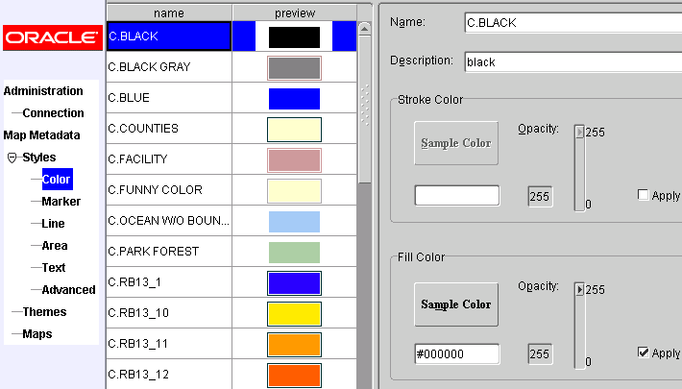Image resolution: width=682 pixels, height=389 pixels.
Task: Open the Maps tree node
Action: (x=37, y=334)
